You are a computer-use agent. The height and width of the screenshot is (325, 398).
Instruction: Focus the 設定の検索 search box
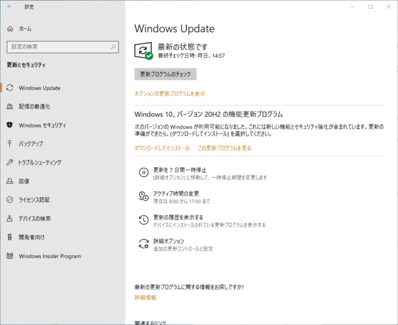coord(62,47)
